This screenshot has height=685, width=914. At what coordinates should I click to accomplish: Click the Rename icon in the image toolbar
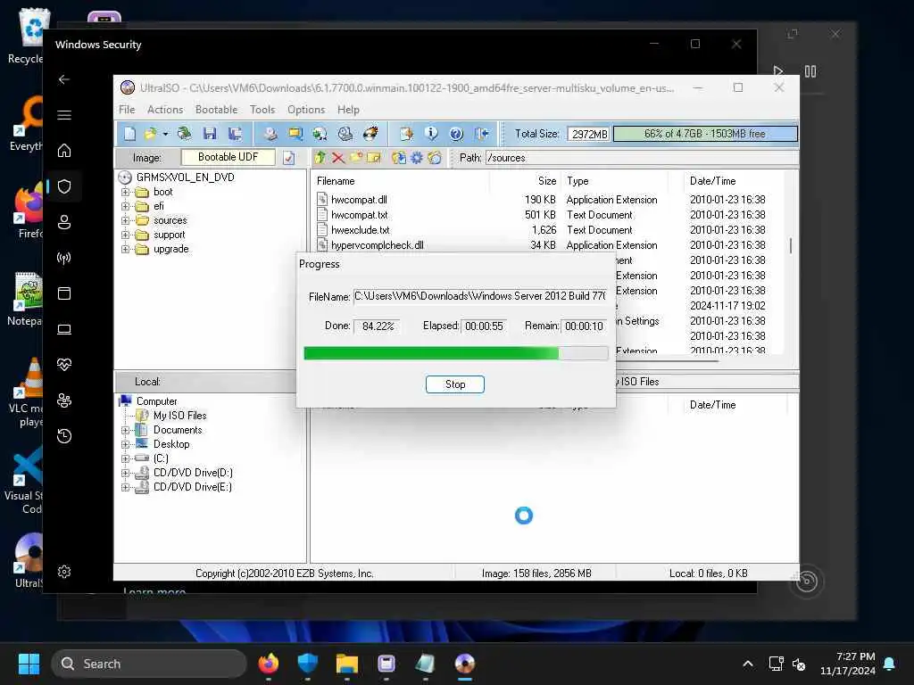tap(374, 157)
